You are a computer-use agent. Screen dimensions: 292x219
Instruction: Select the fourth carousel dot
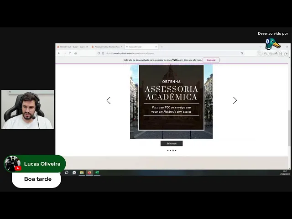(x=176, y=151)
